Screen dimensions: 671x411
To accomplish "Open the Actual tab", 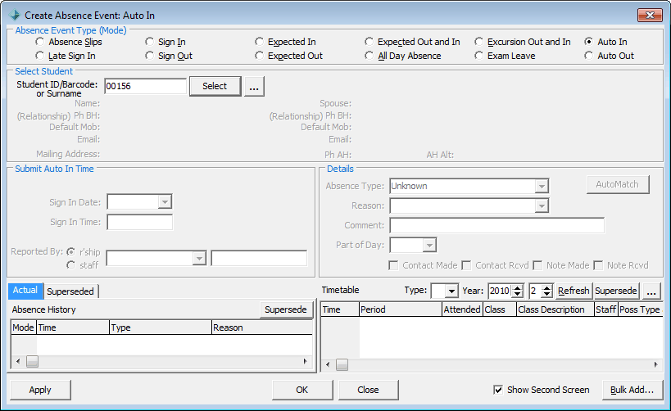I will point(25,291).
